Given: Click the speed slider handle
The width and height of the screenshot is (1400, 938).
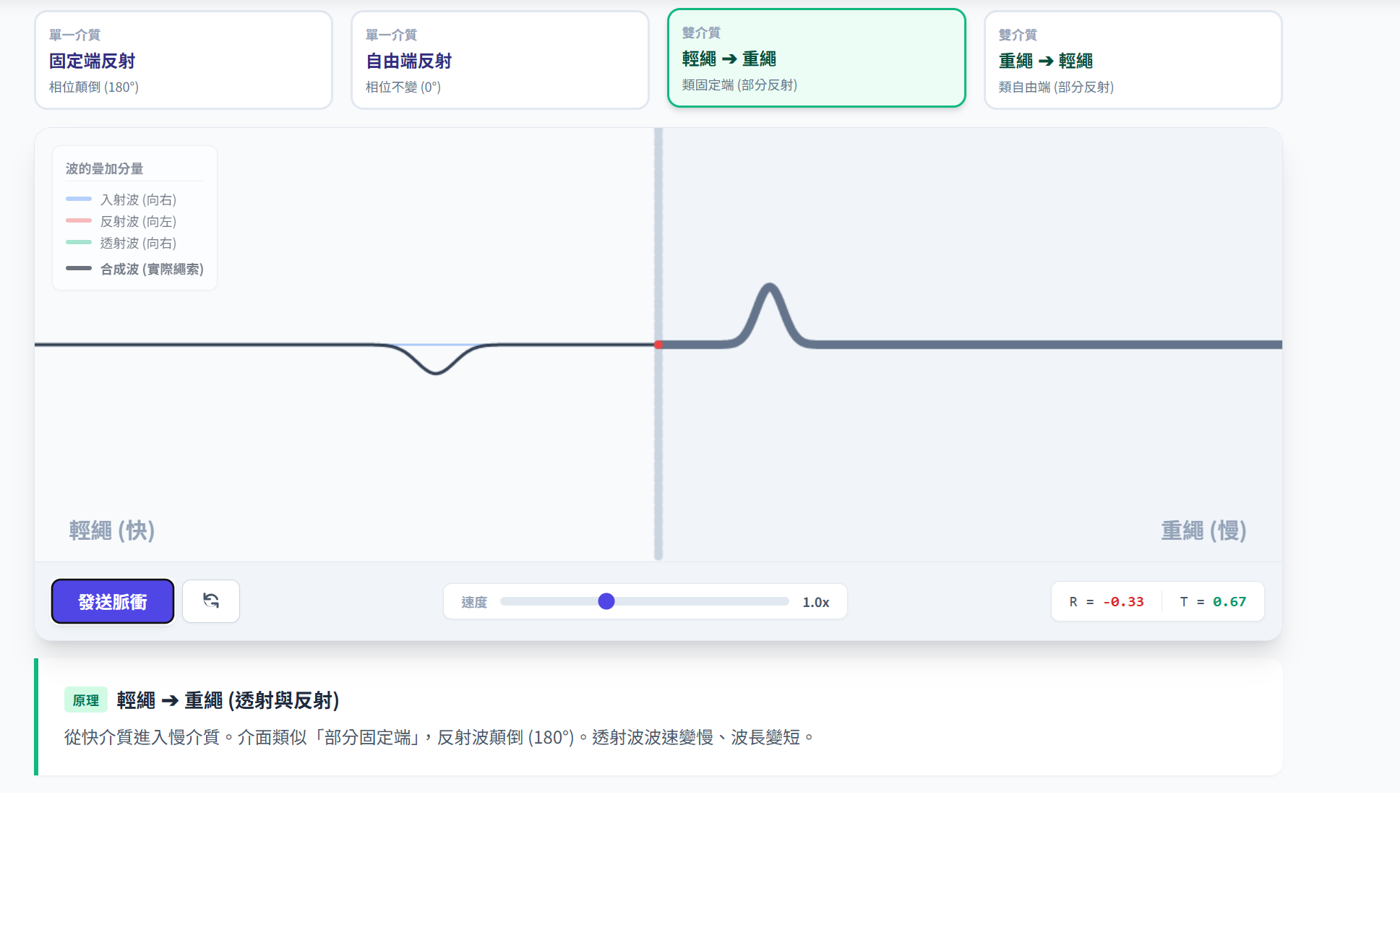Looking at the screenshot, I should (x=606, y=601).
